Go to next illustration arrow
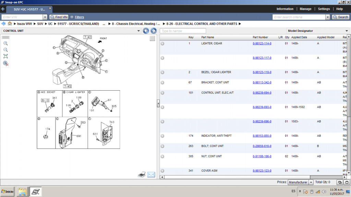 click(153, 31)
